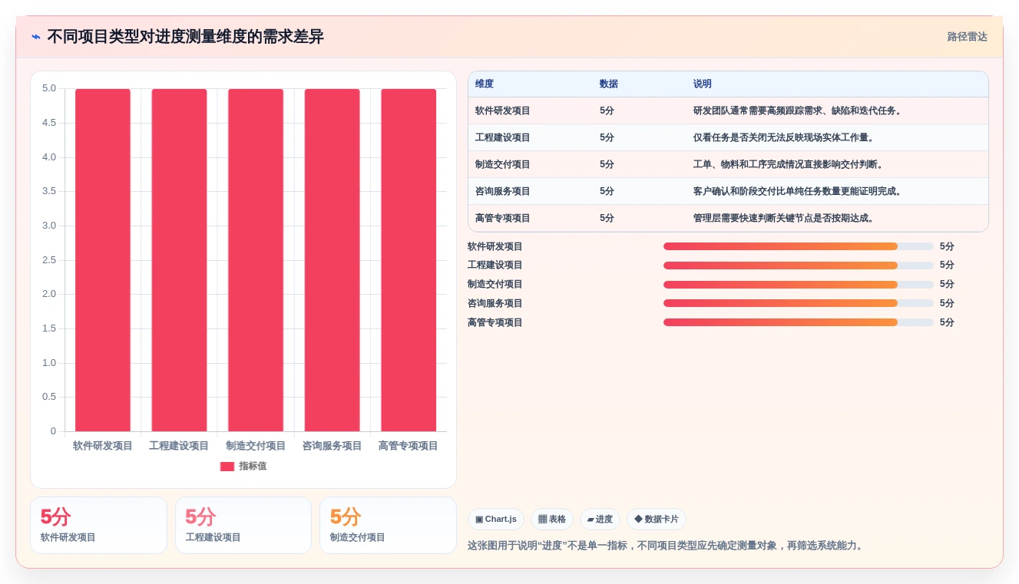Click the 软件研发项目 bar in chart
Viewport: 1019px width, 584px height.
[x=103, y=260]
